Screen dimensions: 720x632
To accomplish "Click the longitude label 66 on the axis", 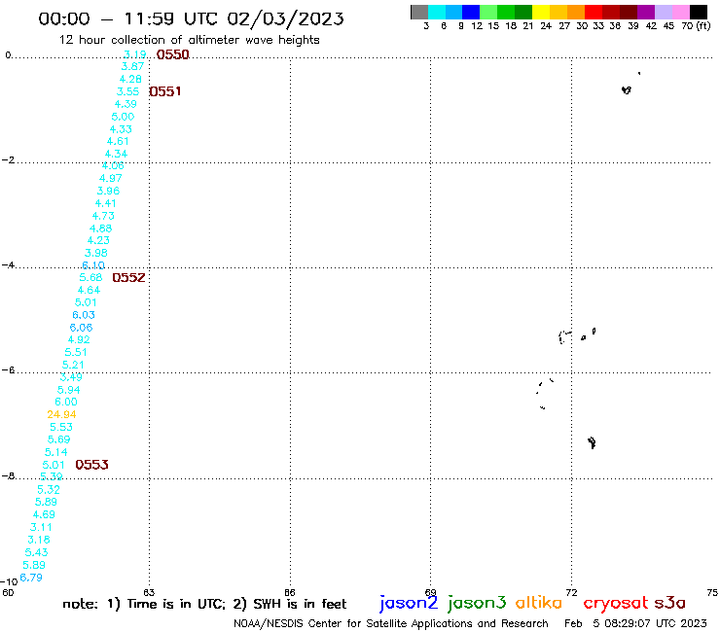I will click(x=289, y=592).
